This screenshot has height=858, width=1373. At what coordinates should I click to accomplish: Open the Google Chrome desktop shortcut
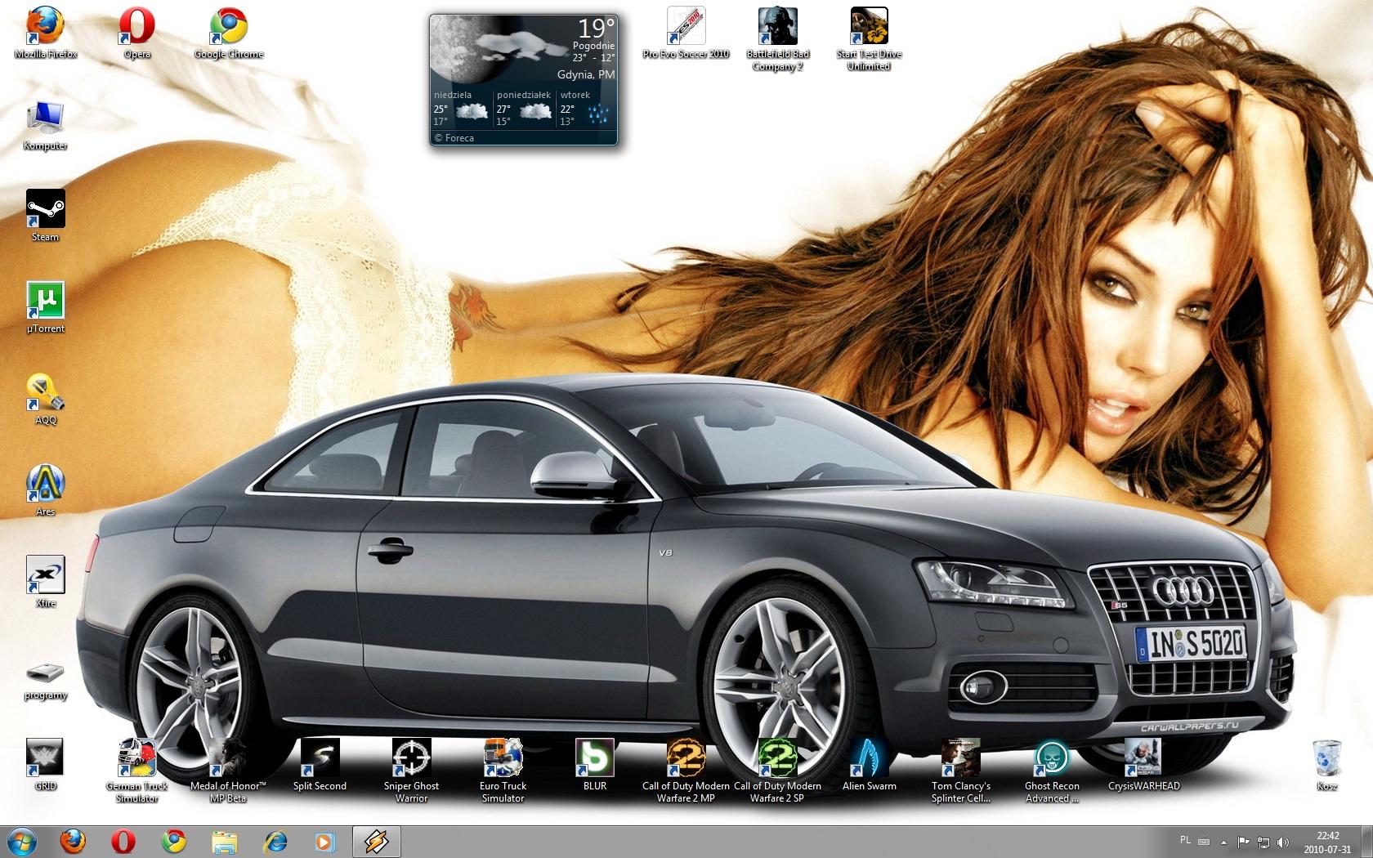pyautogui.click(x=229, y=34)
